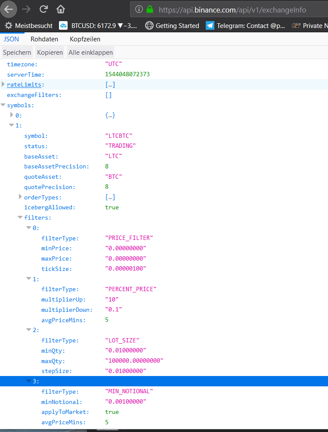This screenshot has width=328, height=432.
Task: Go back with the browser back arrow
Action: [9, 9]
